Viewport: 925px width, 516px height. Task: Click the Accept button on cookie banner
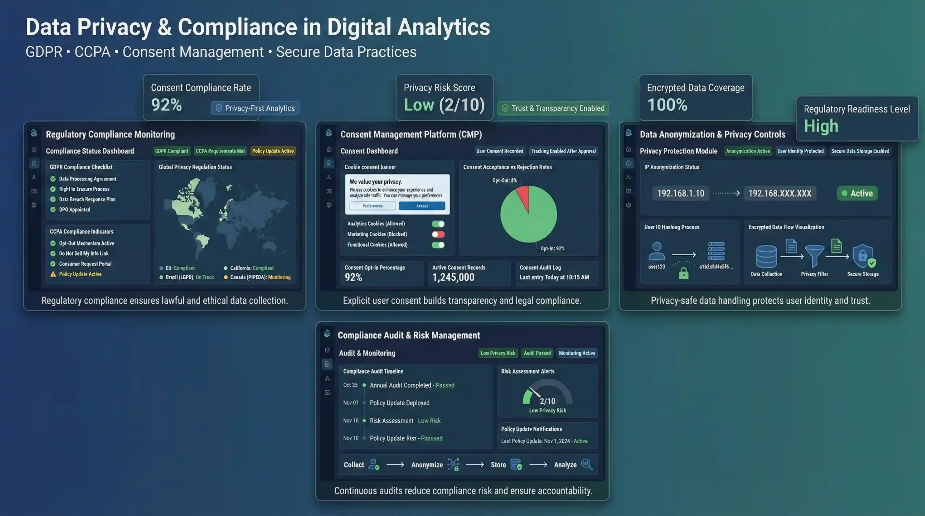click(422, 206)
